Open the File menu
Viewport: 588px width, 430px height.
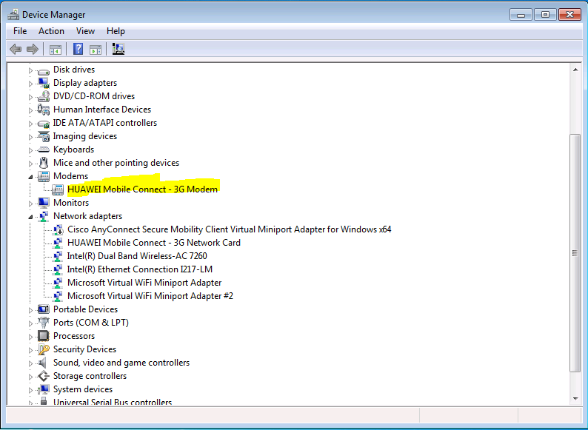tap(20, 31)
